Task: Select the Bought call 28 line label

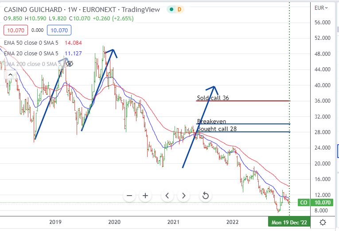Action: click(217, 129)
